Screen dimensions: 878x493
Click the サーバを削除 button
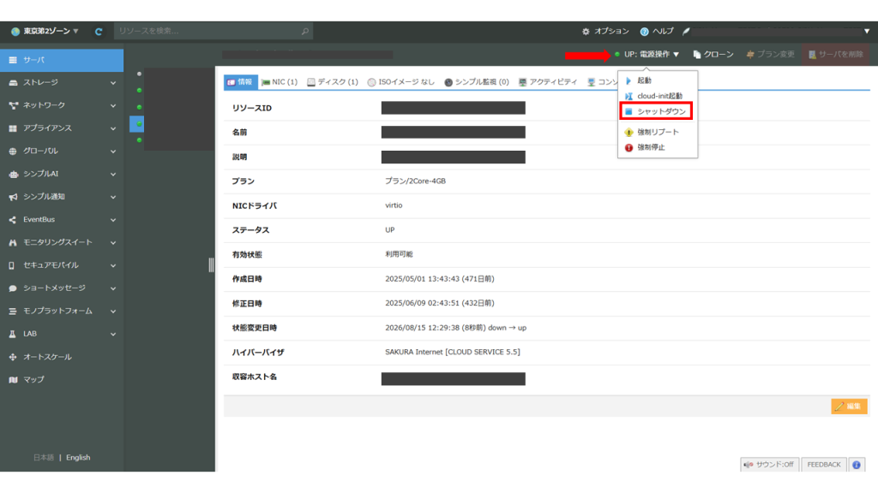point(835,54)
